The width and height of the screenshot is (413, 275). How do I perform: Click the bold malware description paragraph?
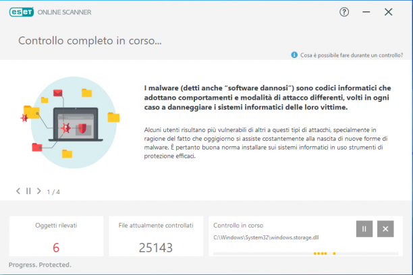(267, 98)
